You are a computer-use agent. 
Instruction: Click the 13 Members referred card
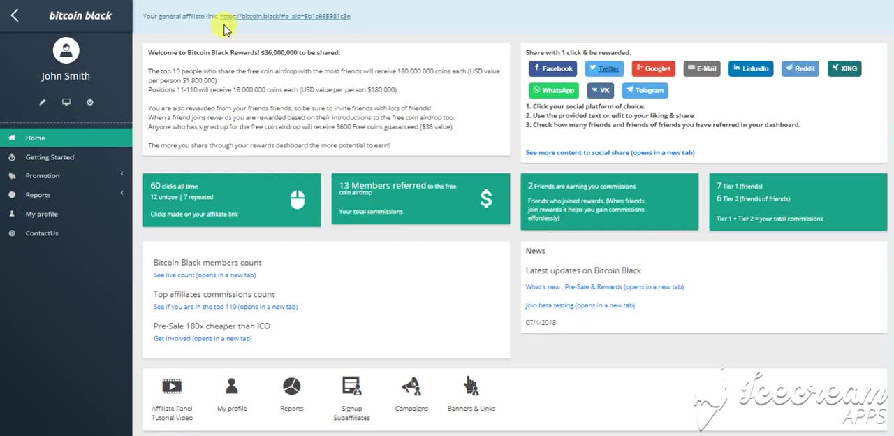420,198
